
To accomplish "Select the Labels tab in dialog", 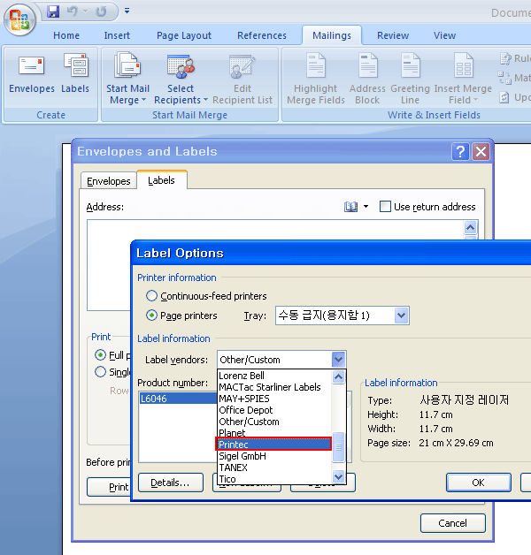I will coord(162,180).
